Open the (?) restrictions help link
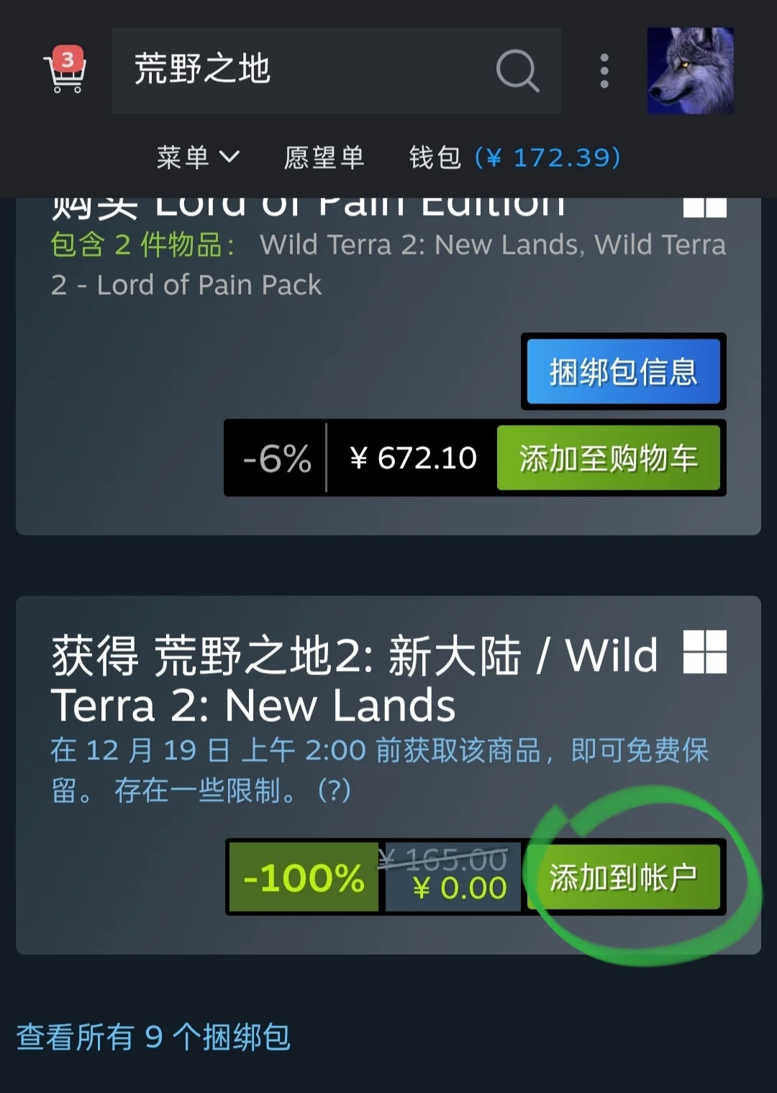The image size is (777, 1093). point(334,790)
